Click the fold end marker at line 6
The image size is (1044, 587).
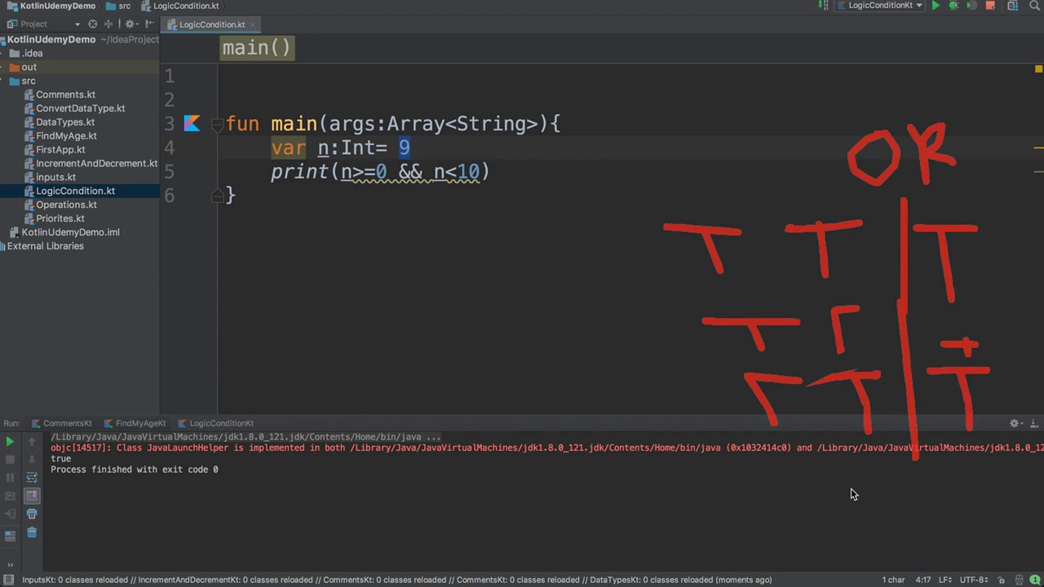pyautogui.click(x=217, y=196)
